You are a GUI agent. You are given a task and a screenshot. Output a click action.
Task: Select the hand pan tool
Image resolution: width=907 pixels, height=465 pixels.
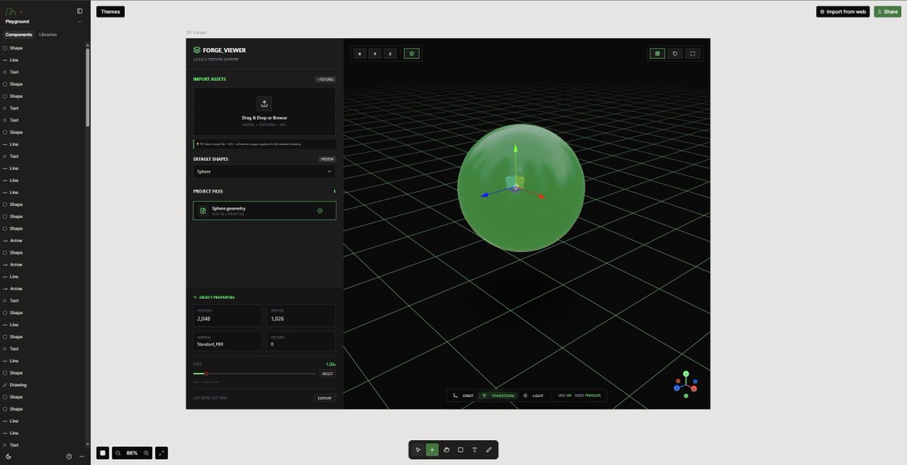coord(447,450)
